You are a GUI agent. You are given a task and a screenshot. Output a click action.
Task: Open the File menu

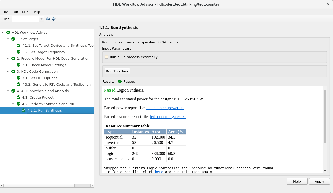5,12
